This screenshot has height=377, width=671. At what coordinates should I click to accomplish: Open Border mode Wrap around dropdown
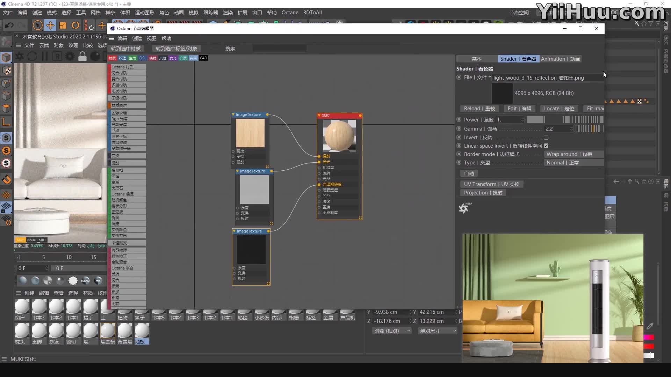[573, 154]
